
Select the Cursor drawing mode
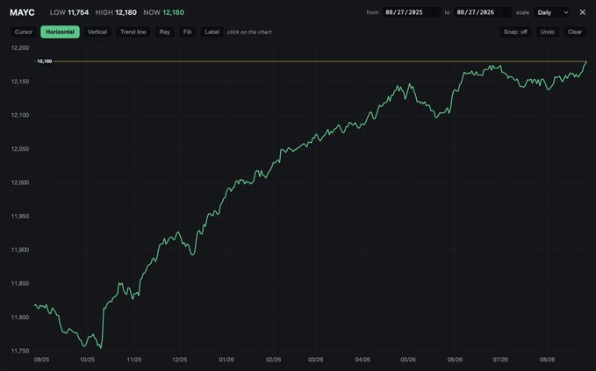[24, 32]
